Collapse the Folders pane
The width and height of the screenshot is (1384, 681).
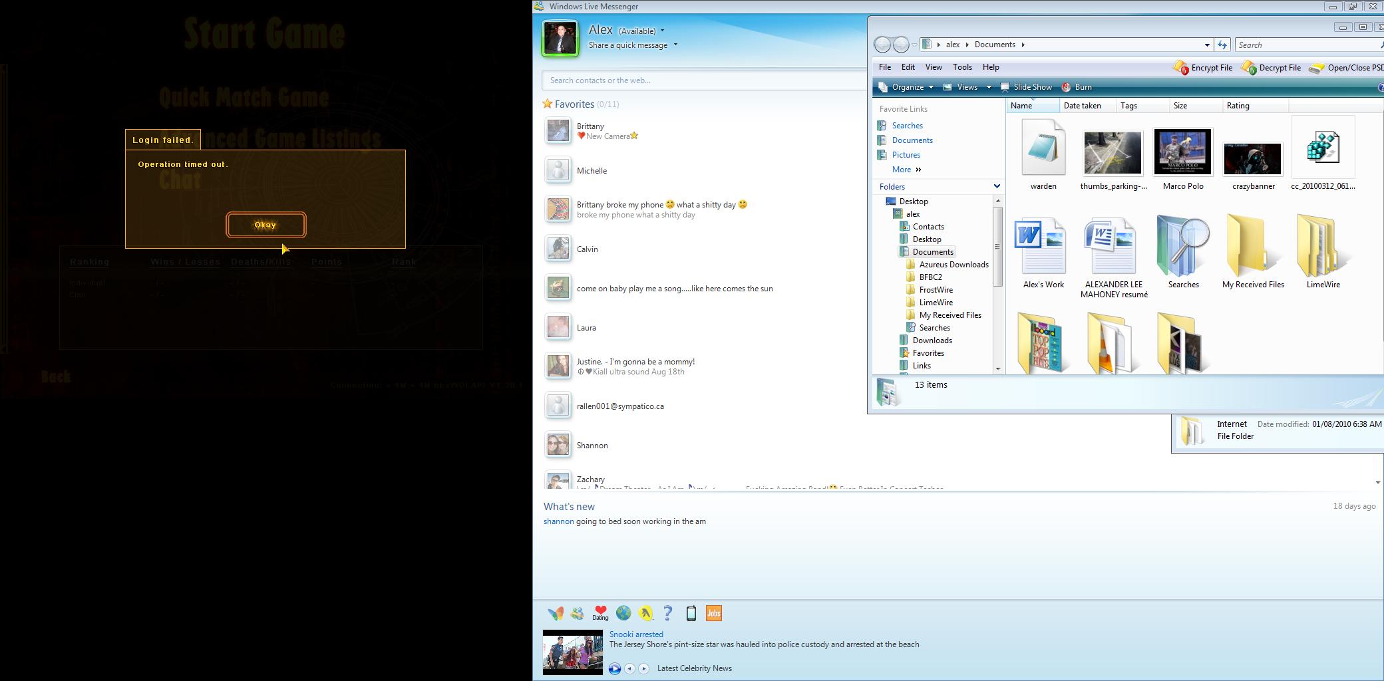996,186
